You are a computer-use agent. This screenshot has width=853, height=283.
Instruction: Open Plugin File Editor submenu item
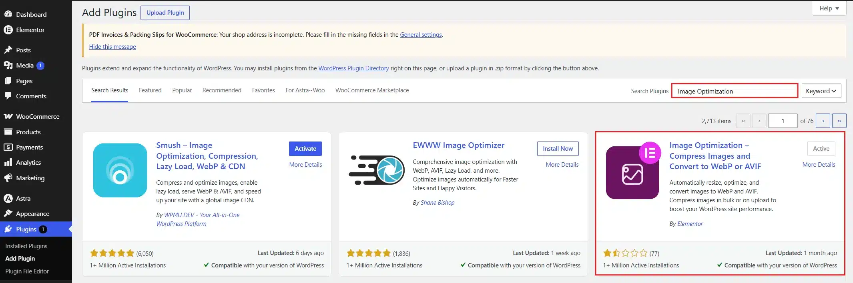pos(27,271)
